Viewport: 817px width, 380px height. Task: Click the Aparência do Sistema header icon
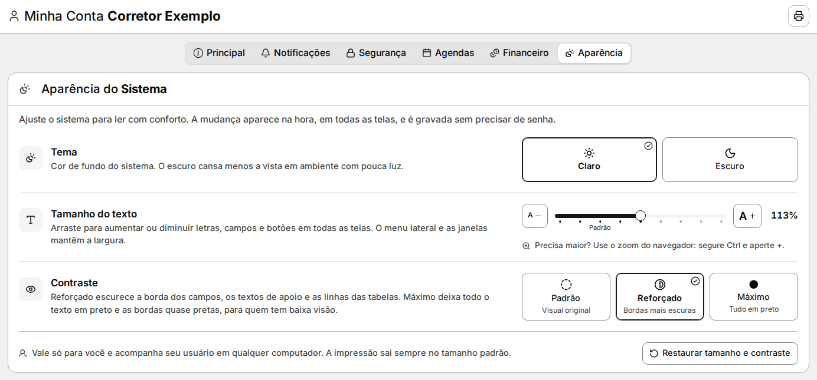click(x=25, y=90)
